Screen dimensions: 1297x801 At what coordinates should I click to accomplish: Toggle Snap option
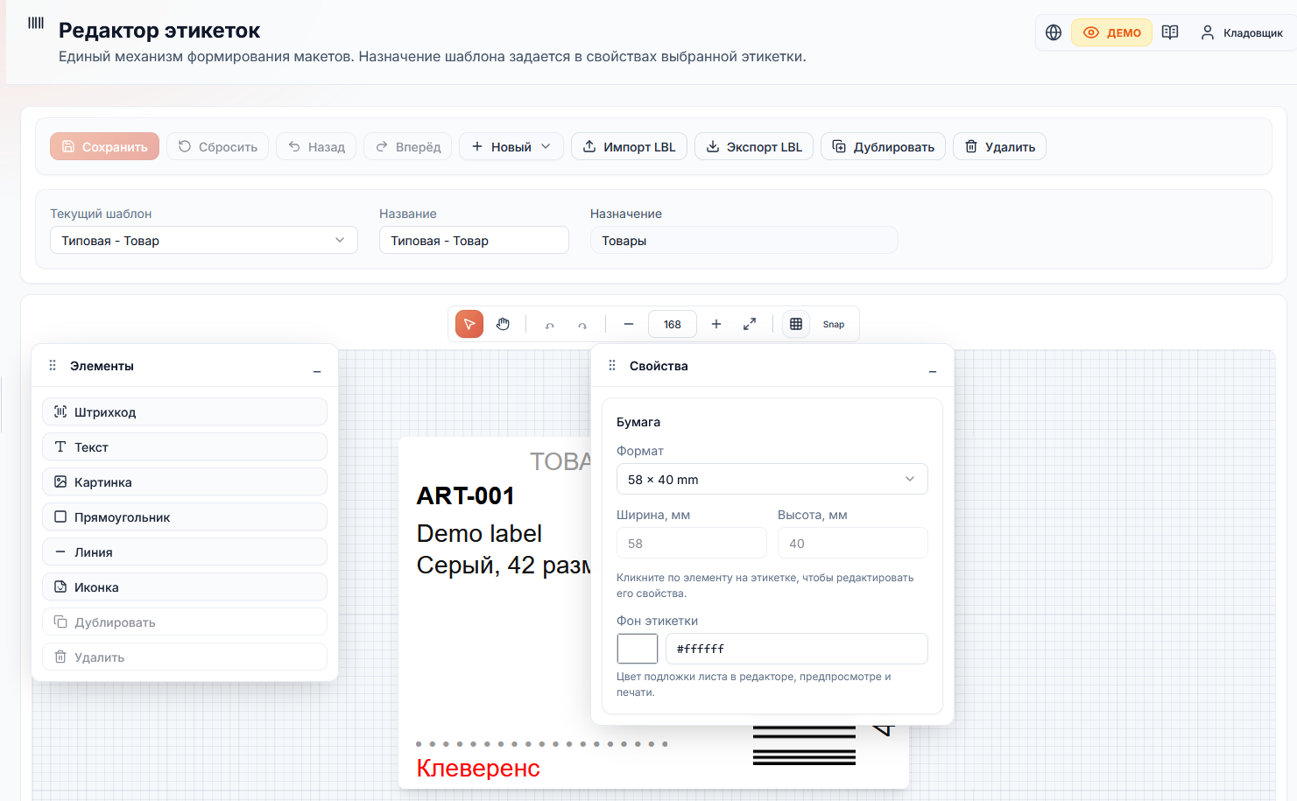tap(834, 324)
